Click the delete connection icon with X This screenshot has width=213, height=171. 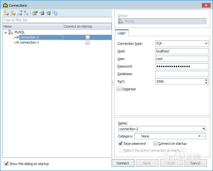click(26, 13)
